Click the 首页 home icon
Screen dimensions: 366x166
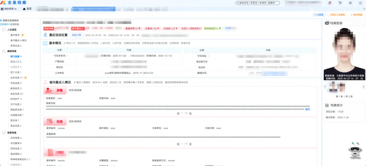click(x=24, y=9)
